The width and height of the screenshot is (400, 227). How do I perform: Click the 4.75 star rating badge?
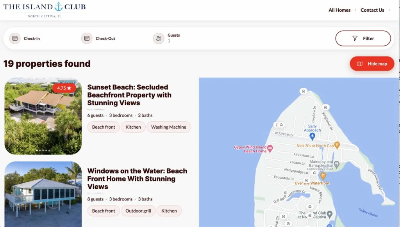pos(64,88)
